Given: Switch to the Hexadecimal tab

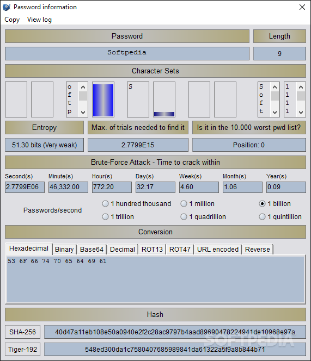Looking at the screenshot, I should [29, 248].
